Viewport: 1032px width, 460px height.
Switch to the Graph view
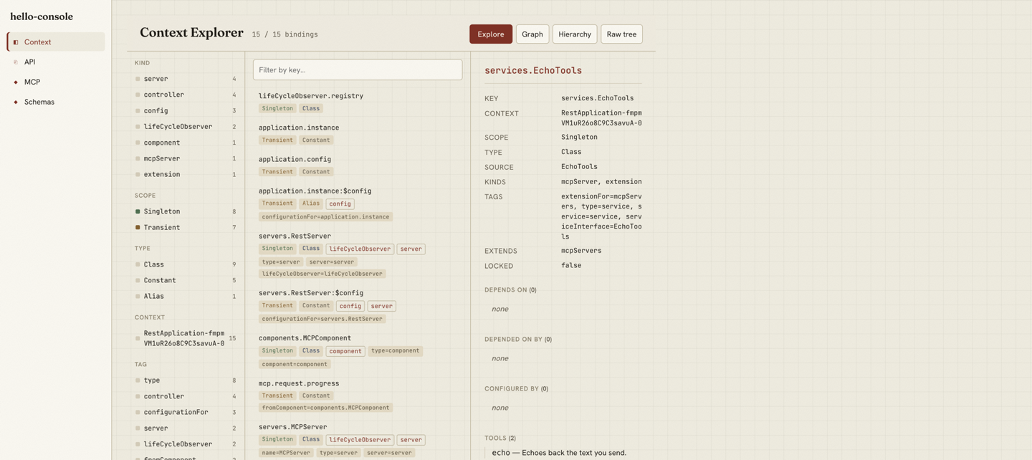point(532,34)
